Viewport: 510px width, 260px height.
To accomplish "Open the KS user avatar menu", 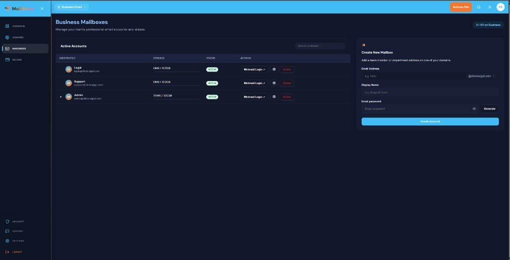I will point(501,7).
